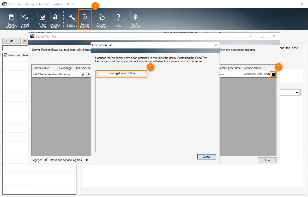Click Close button in Server Monitor window
This screenshot has height=197, width=308.
pyautogui.click(x=267, y=160)
